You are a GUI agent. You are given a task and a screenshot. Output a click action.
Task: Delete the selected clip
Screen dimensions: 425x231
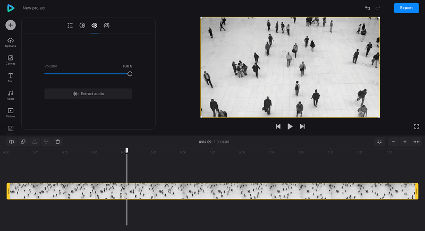[57, 142]
